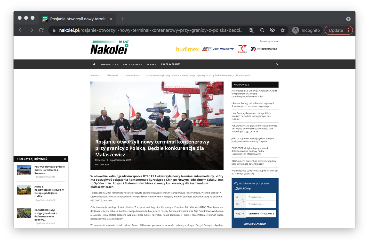Open 'DB i Siemens prezentują' news link
This screenshot has height=244, width=369.
[254, 162]
